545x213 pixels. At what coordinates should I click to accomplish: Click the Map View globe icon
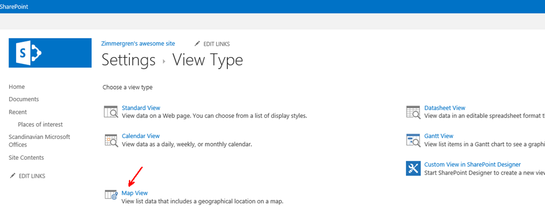click(111, 195)
